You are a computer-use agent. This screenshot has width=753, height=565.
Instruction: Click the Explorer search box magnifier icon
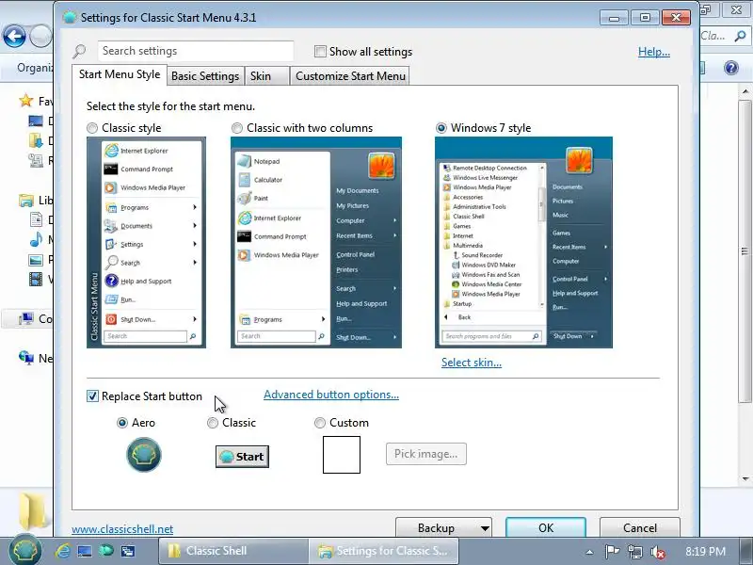740,36
